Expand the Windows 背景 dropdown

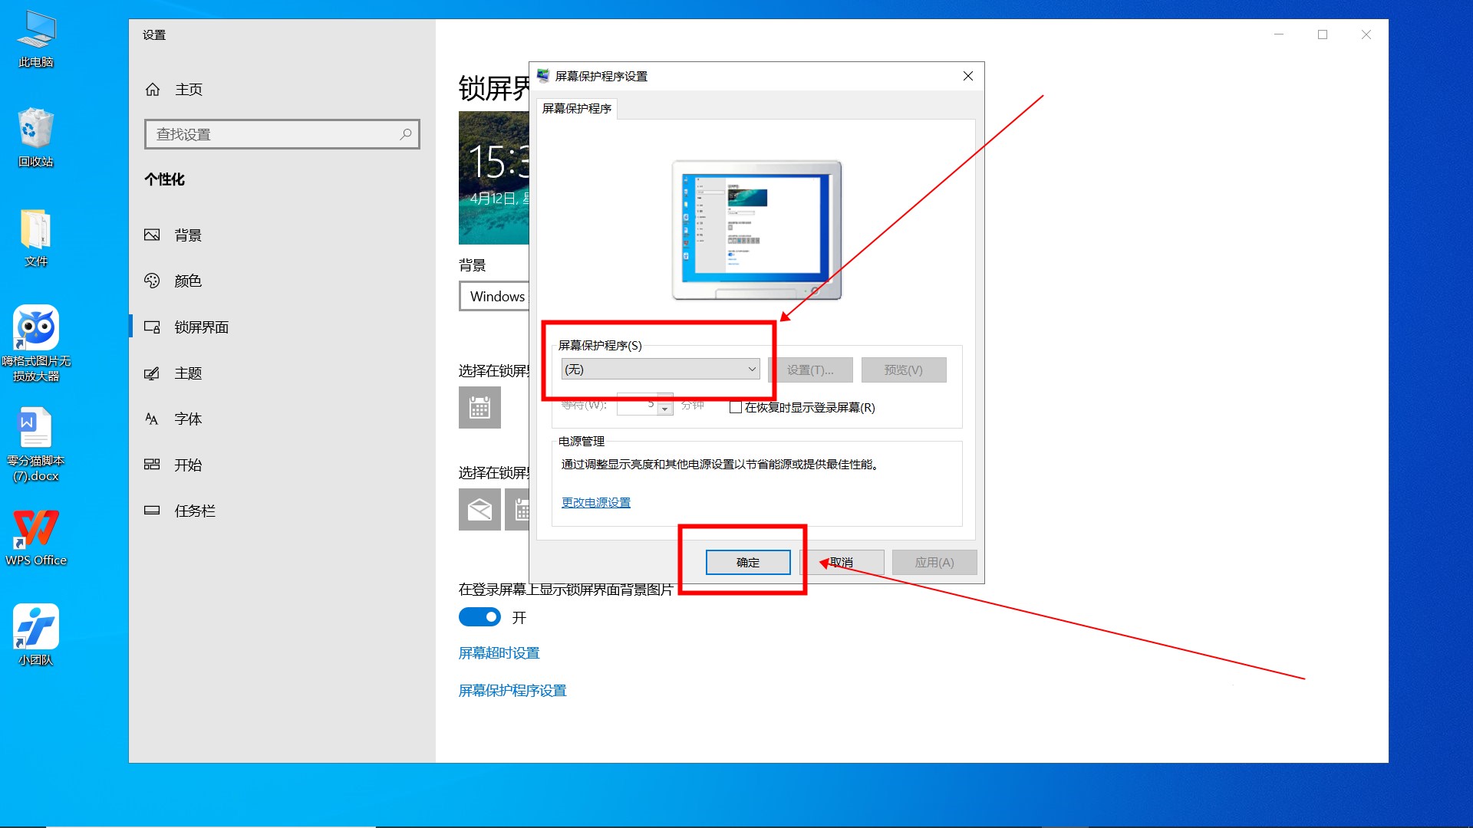point(495,296)
